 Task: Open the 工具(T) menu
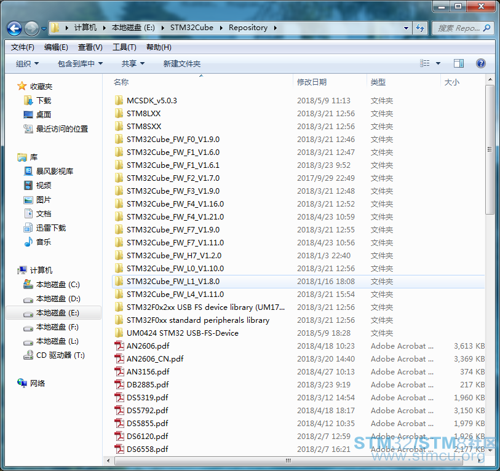click(x=124, y=47)
